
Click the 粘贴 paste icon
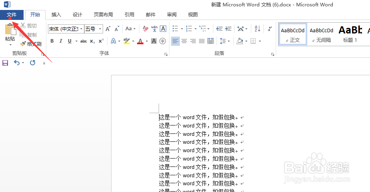(10, 29)
